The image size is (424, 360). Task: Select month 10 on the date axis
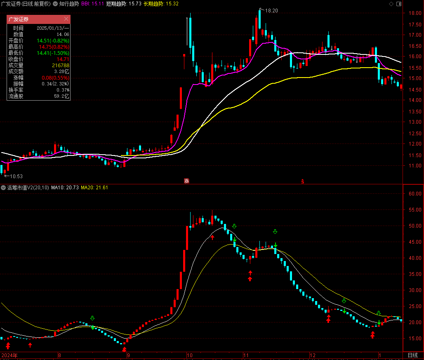190,355
